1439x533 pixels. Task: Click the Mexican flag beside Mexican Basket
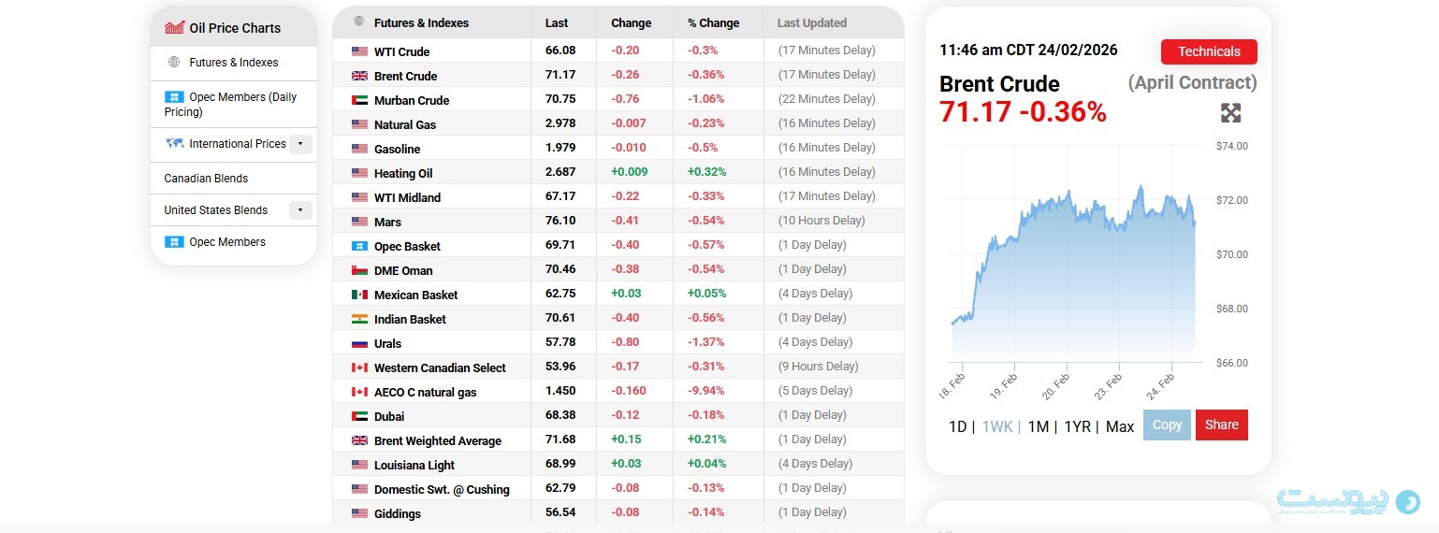point(359,295)
